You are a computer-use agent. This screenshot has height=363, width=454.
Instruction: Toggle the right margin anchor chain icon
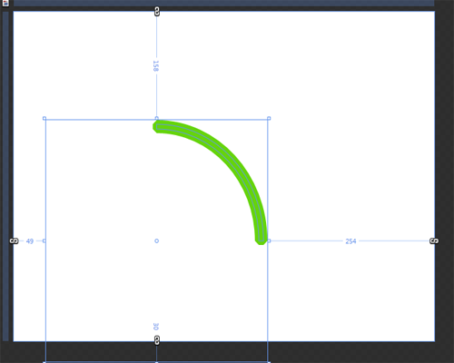(434, 240)
